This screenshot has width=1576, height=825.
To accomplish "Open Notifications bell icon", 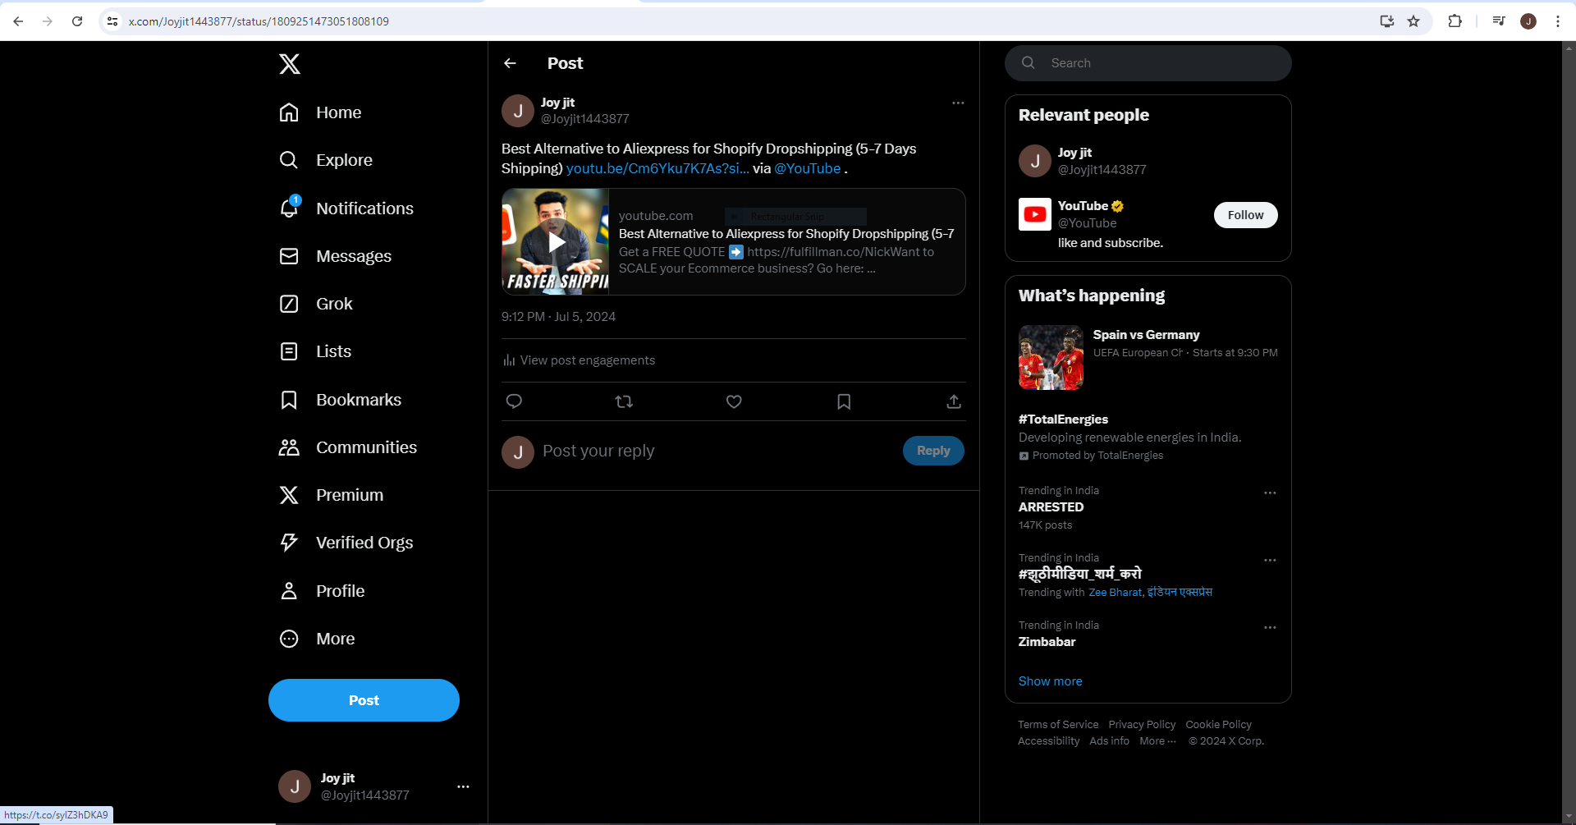I will pyautogui.click(x=289, y=208).
